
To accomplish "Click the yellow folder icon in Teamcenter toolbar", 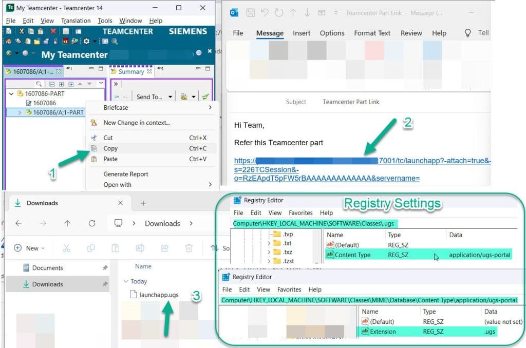I will (36, 42).
